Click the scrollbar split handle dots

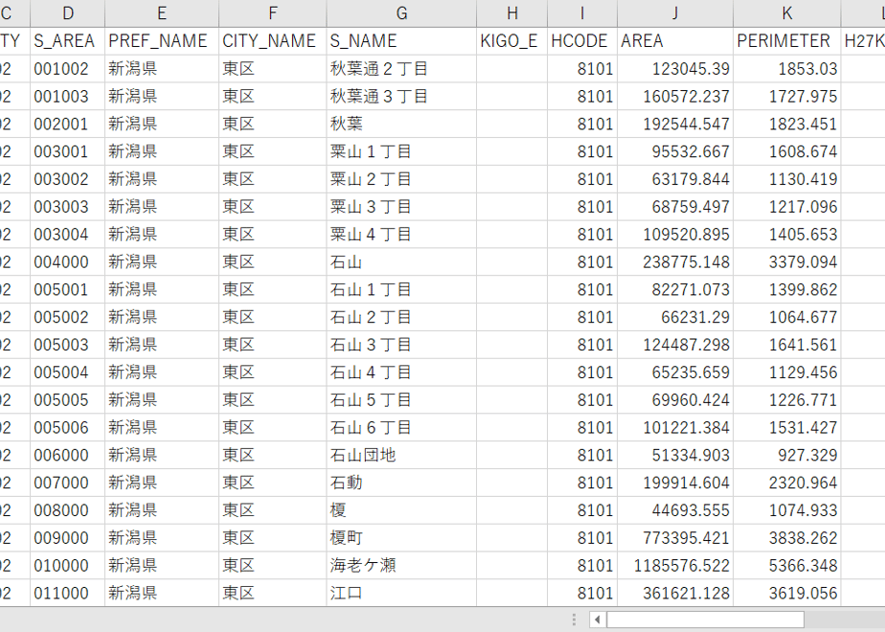click(574, 620)
